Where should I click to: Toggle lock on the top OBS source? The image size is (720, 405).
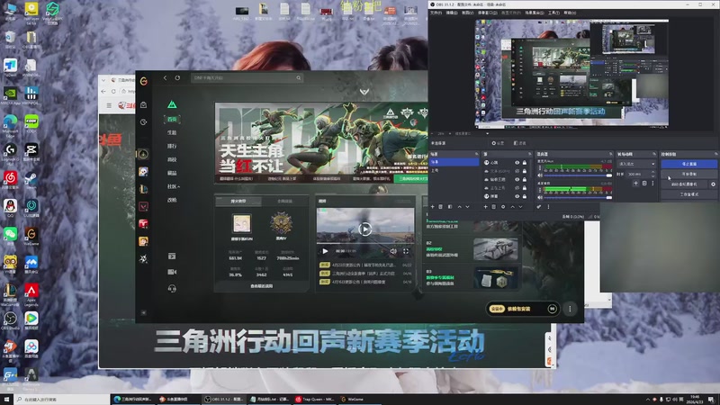525,163
